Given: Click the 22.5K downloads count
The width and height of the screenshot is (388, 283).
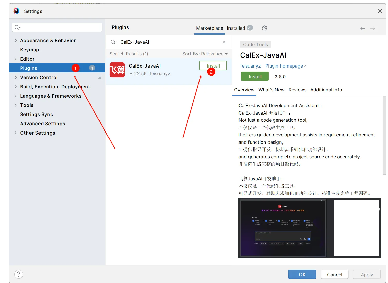Looking at the screenshot, I should pos(138,74).
